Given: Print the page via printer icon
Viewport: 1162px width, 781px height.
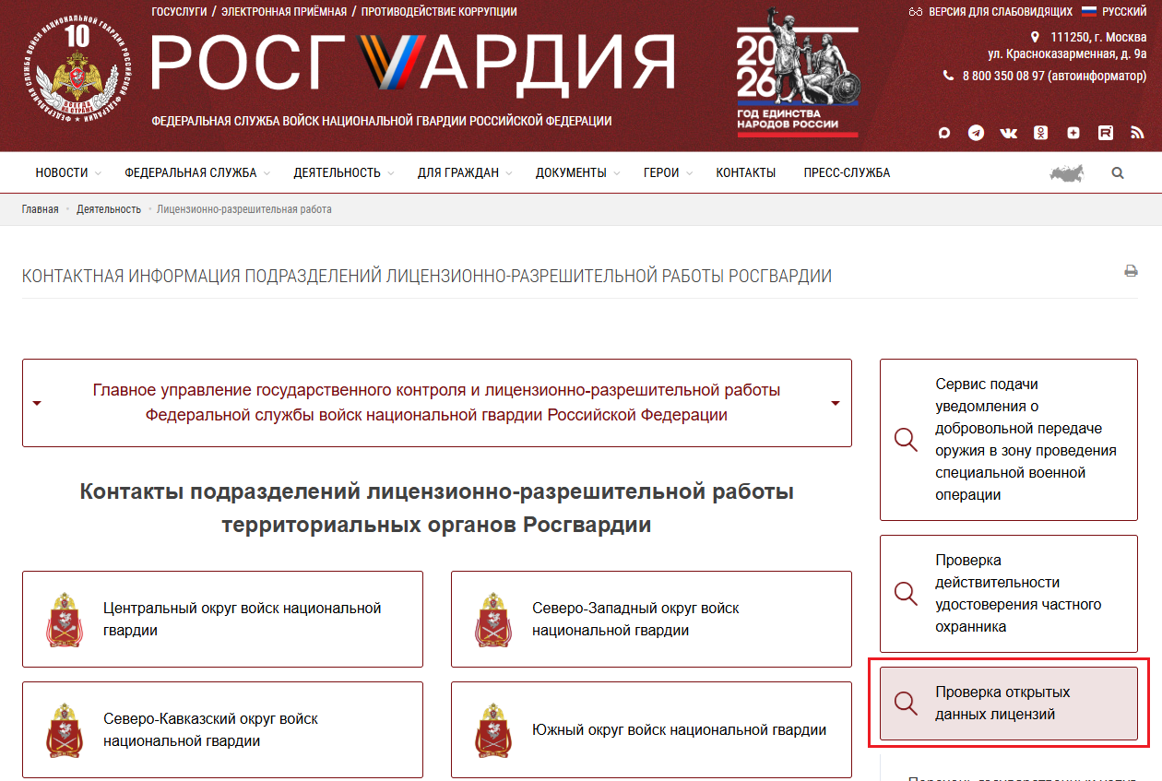Looking at the screenshot, I should (x=1131, y=271).
